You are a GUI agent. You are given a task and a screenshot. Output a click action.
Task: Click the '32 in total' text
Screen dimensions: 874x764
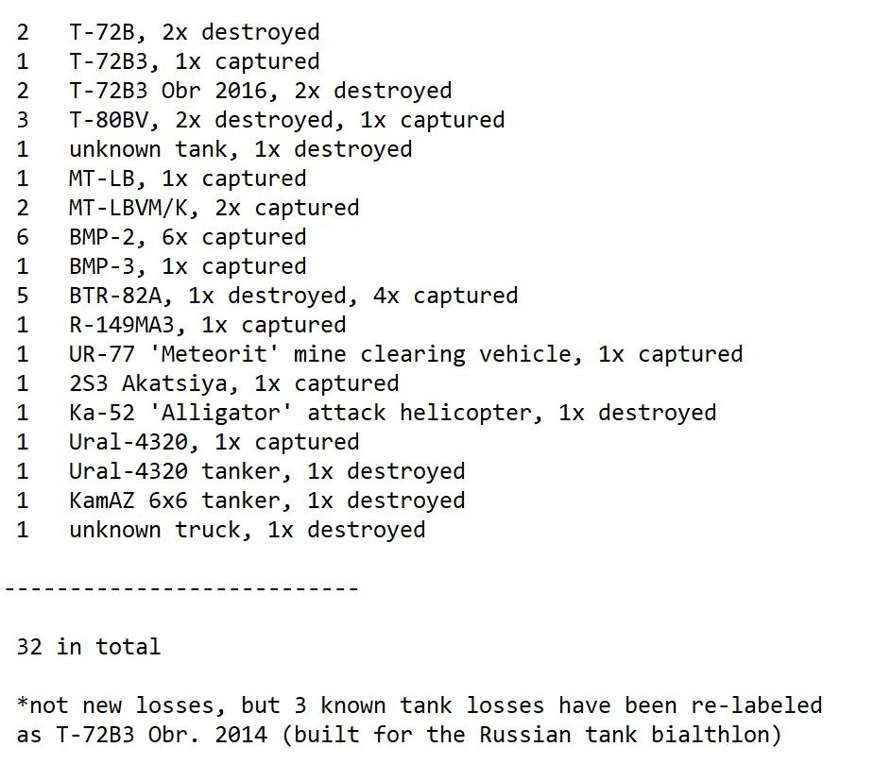tap(88, 647)
